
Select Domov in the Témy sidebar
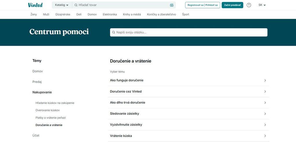(38, 71)
